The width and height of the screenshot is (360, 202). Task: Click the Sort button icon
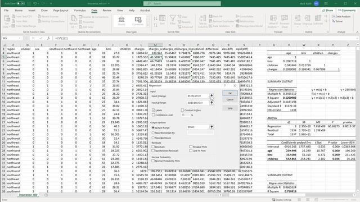163,19
